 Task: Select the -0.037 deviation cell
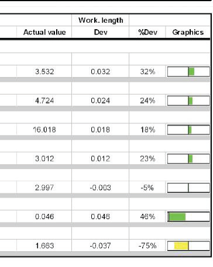[101, 245]
